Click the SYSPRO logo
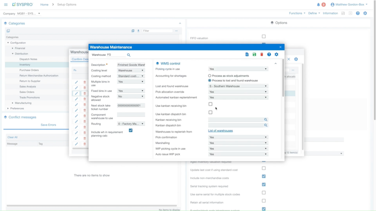 [23, 4]
